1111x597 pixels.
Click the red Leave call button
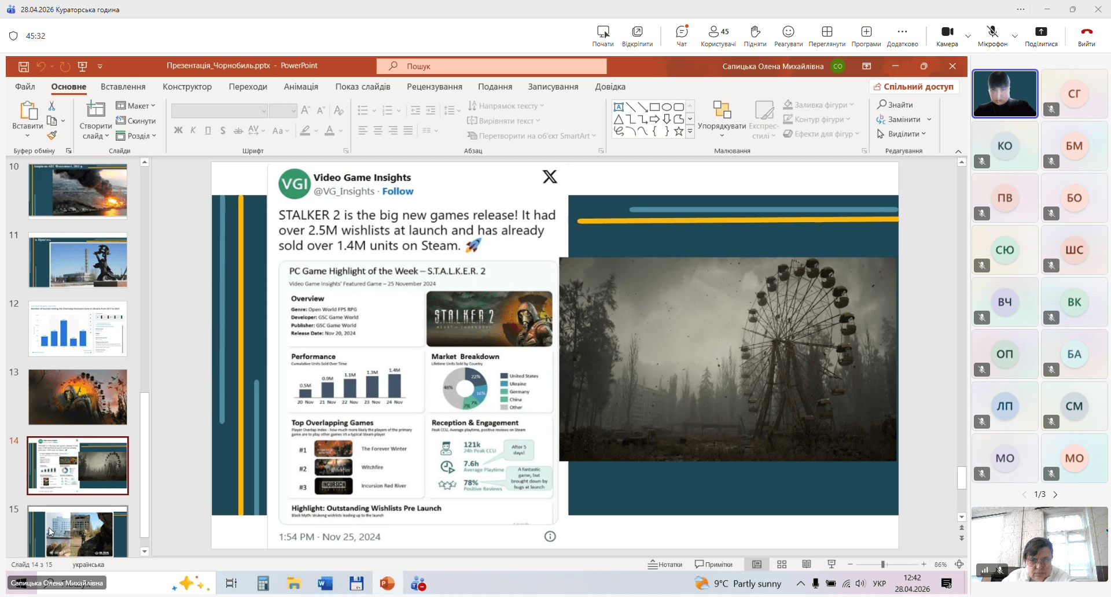[1086, 32]
